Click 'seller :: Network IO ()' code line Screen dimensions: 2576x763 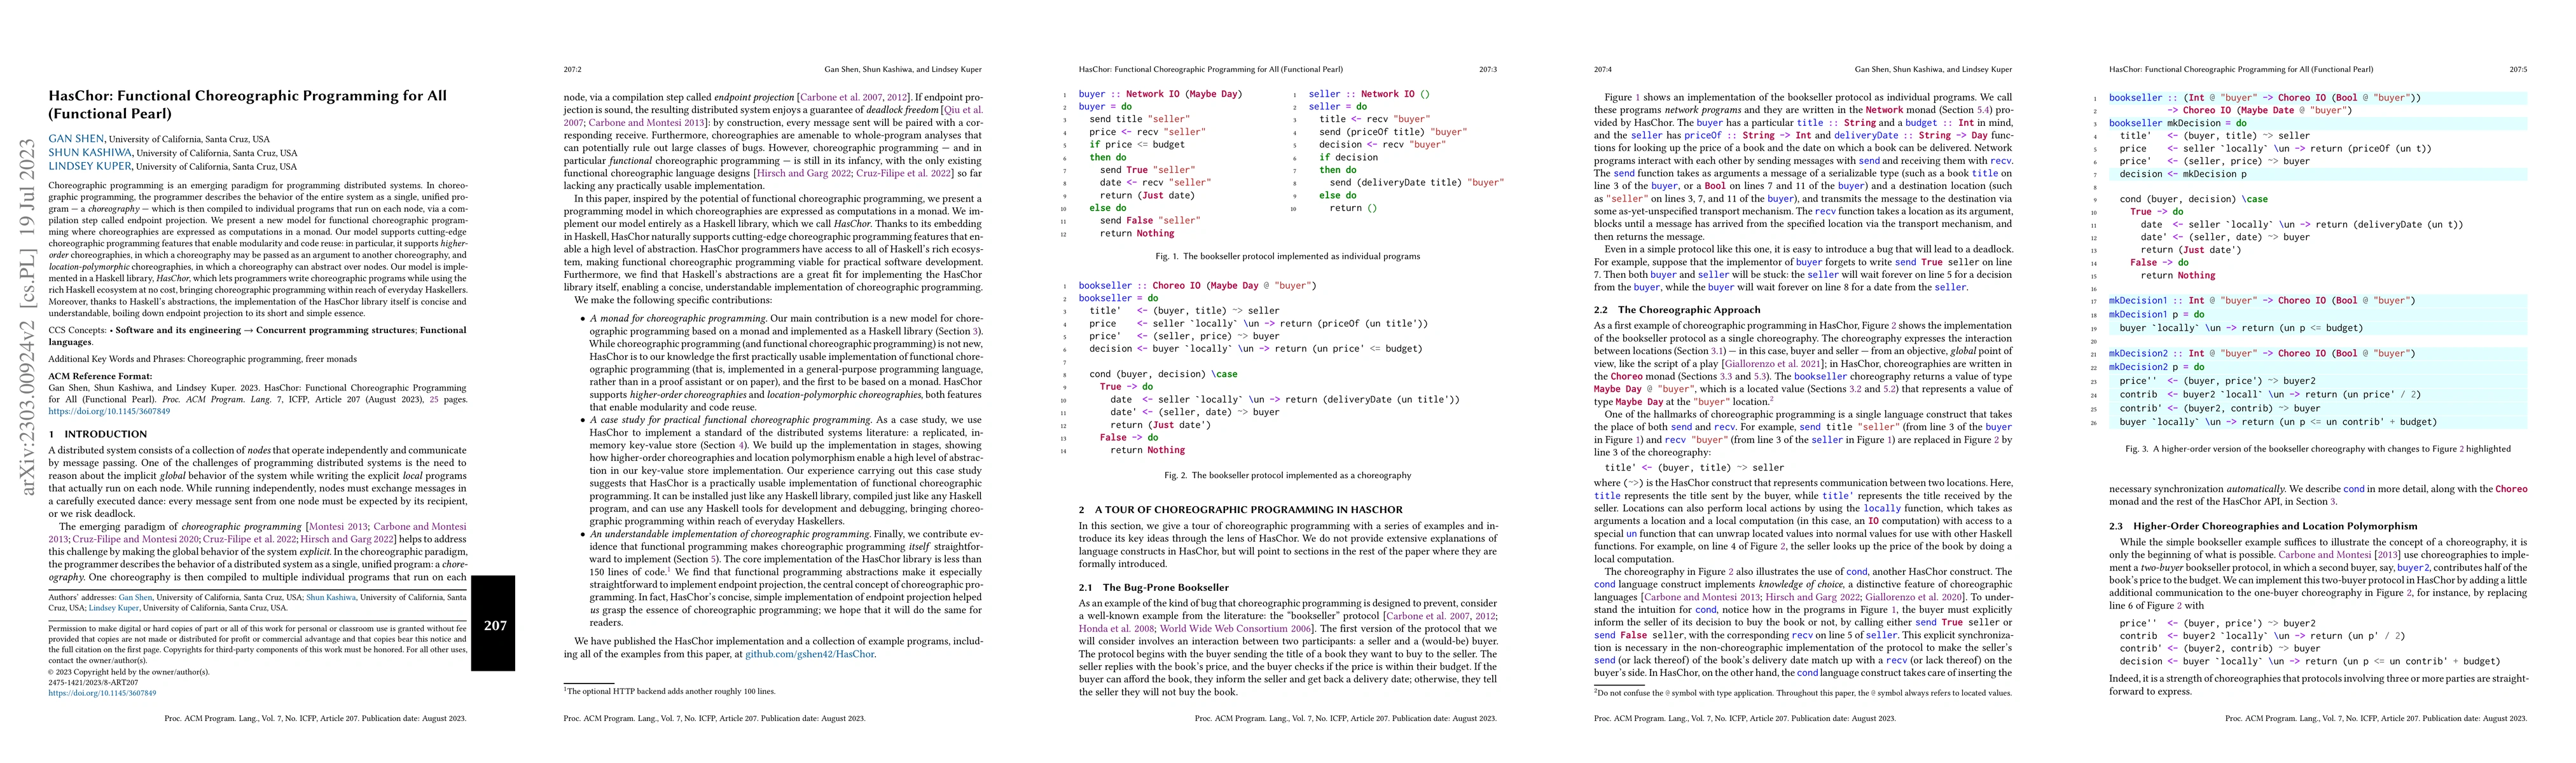[x=1369, y=94]
